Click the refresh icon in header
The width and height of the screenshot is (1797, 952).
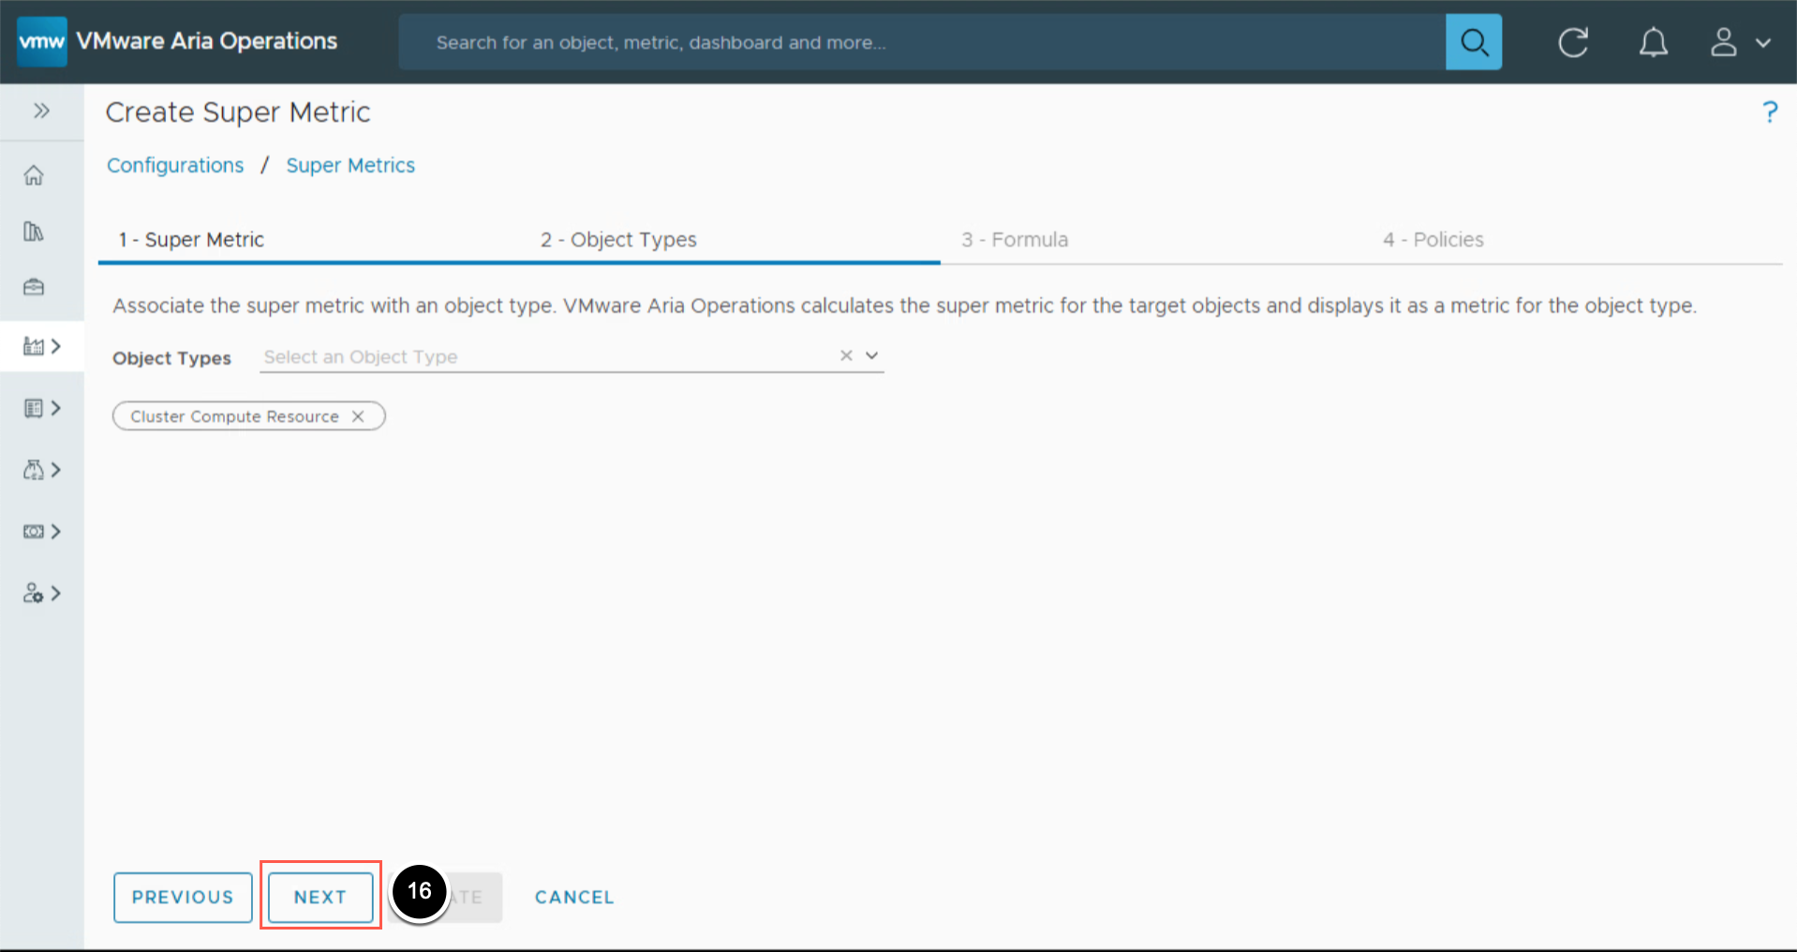pyautogui.click(x=1572, y=42)
